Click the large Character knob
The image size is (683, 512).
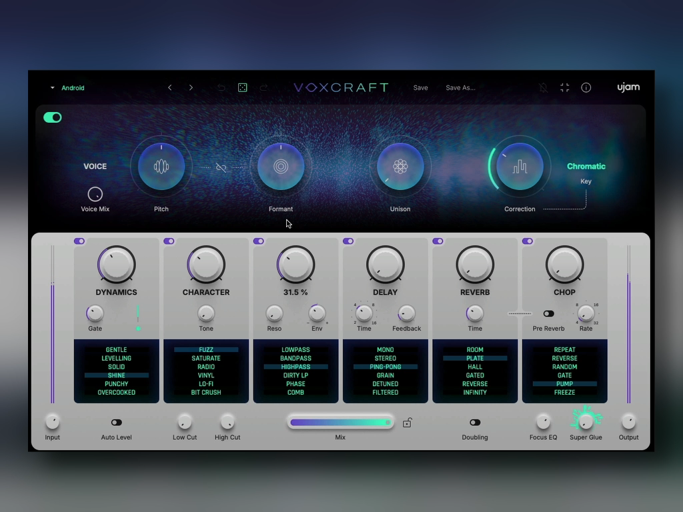(206, 264)
